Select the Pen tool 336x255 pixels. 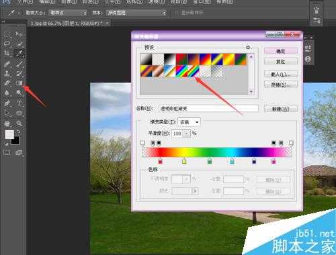click(7, 103)
